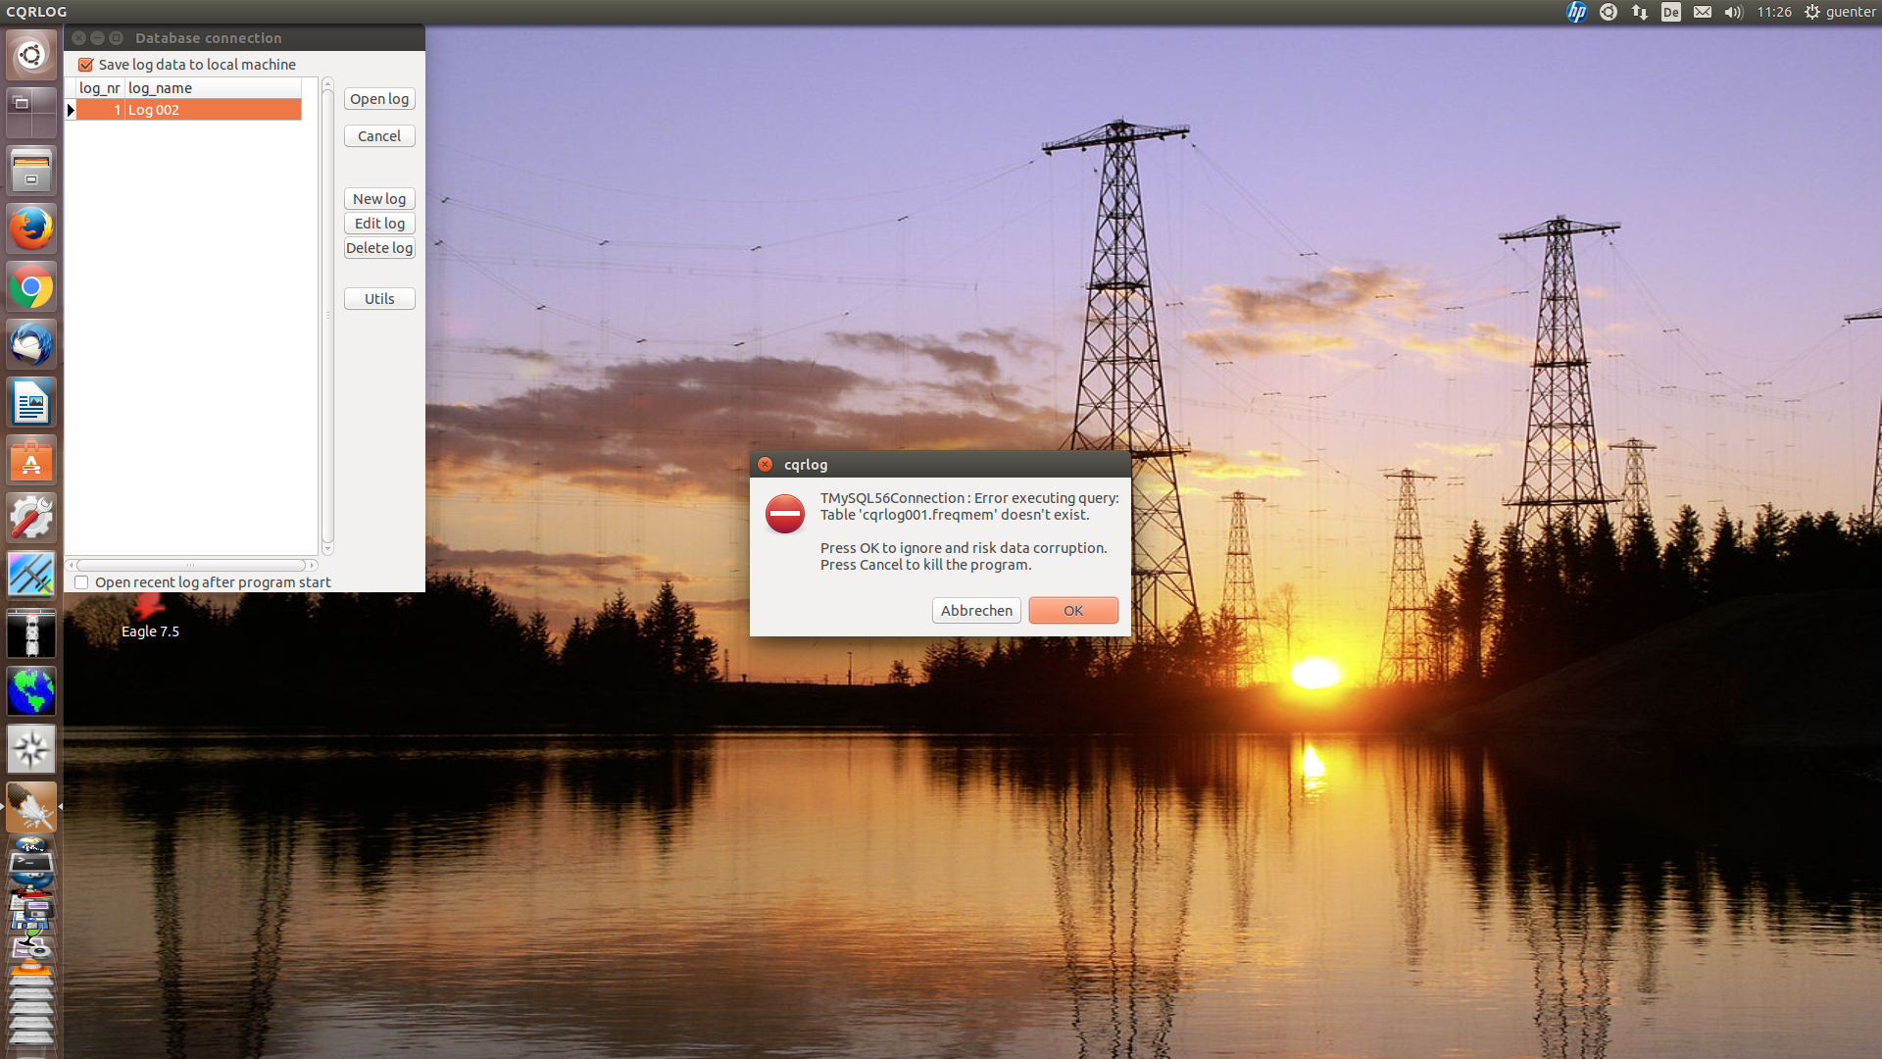Open System Settings wrench-and-gear icon

[31, 519]
